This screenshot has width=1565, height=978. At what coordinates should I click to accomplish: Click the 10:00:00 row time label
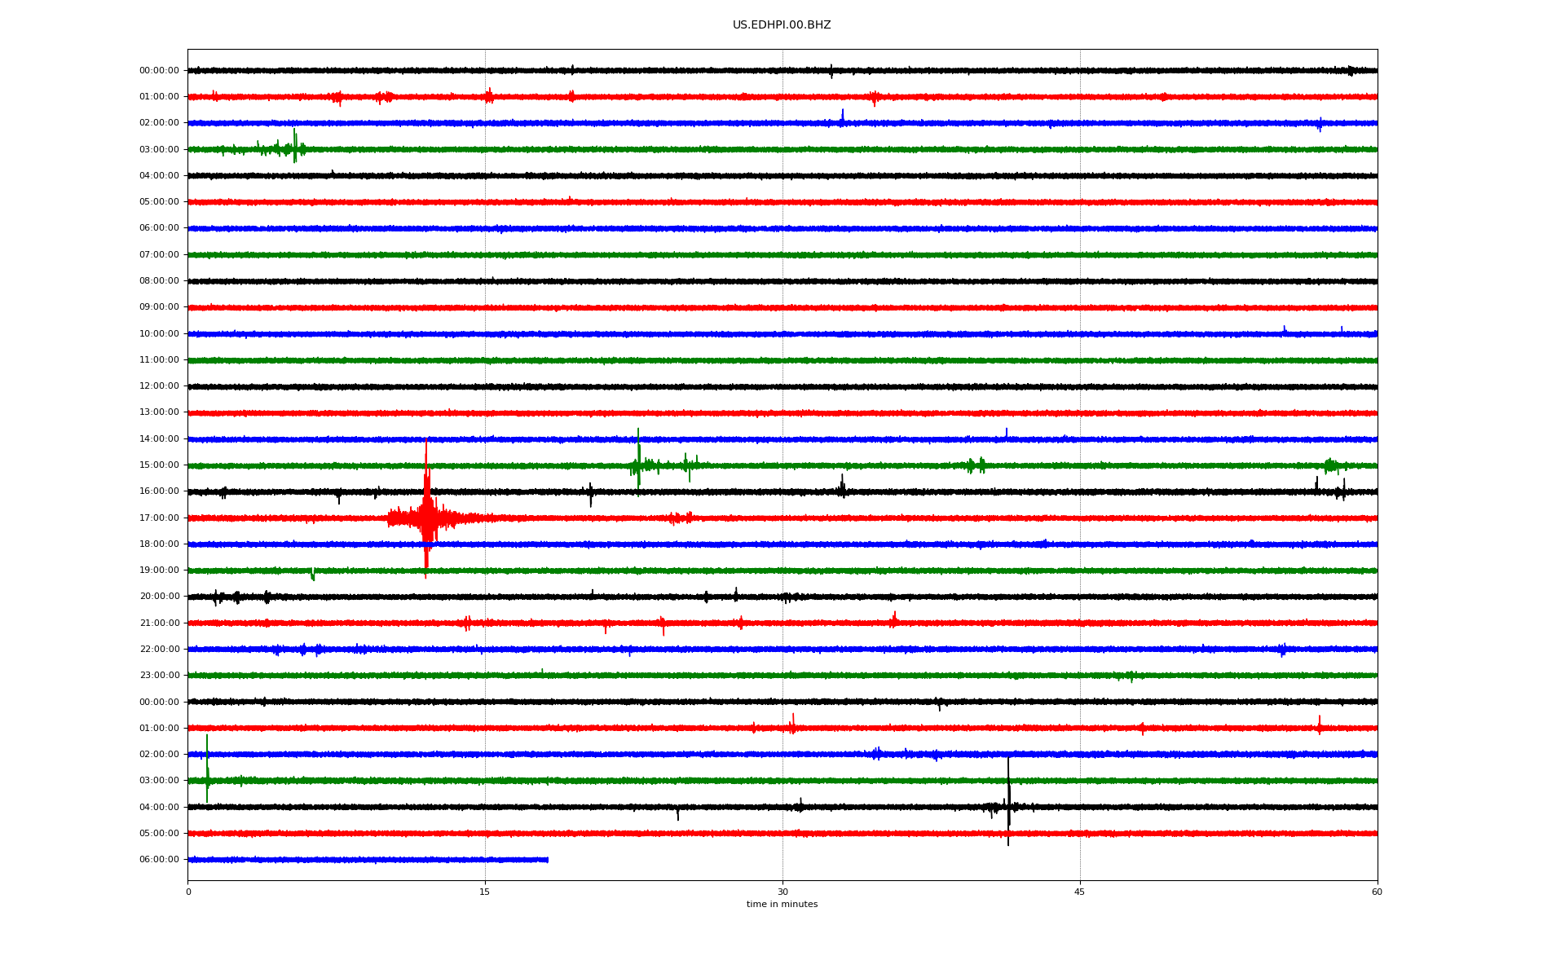tap(159, 333)
